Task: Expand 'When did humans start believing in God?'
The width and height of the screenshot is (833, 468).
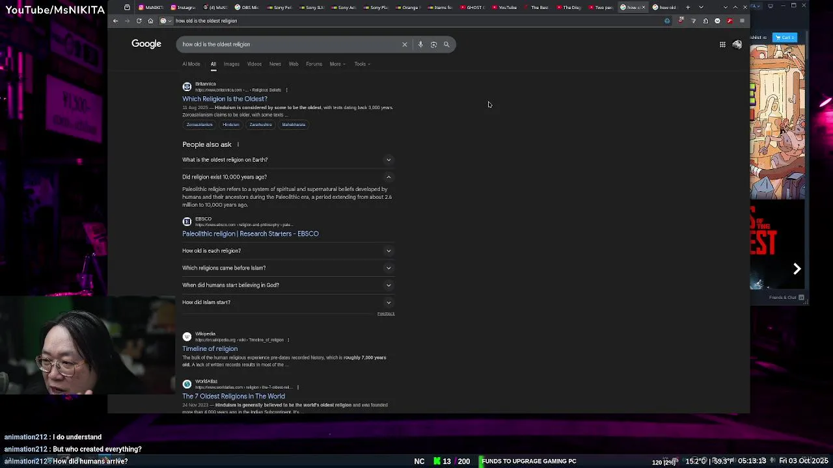Action: [288, 285]
